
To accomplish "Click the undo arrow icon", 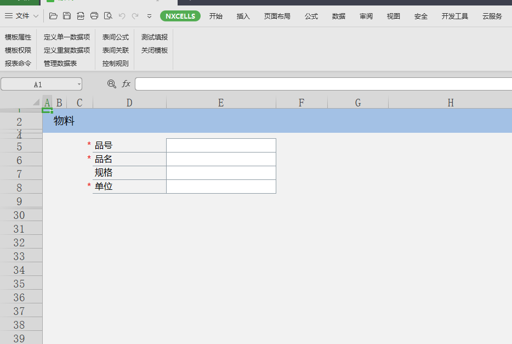I will point(122,16).
